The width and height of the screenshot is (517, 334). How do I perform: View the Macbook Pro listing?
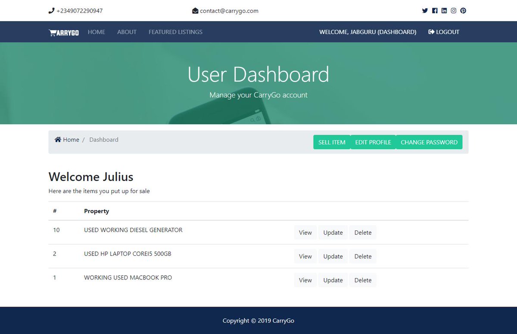[x=305, y=280]
